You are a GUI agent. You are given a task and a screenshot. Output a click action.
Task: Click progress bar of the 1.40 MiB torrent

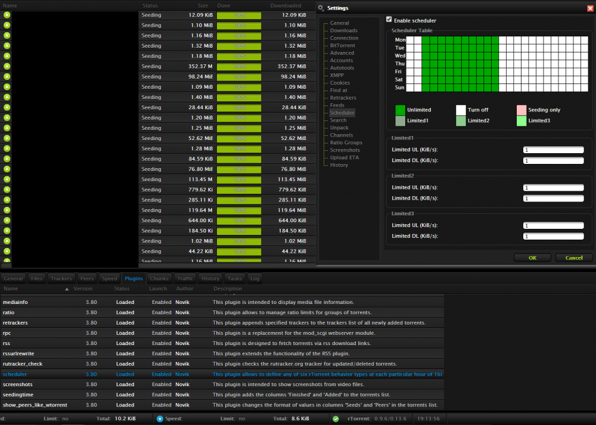[239, 97]
